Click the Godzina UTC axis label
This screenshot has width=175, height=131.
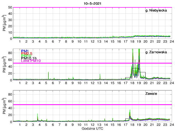(92, 128)
